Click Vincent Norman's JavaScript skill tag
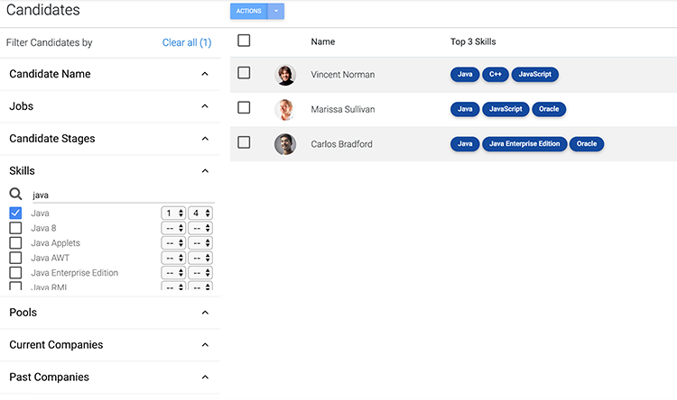This screenshot has width=677, height=400. click(535, 75)
